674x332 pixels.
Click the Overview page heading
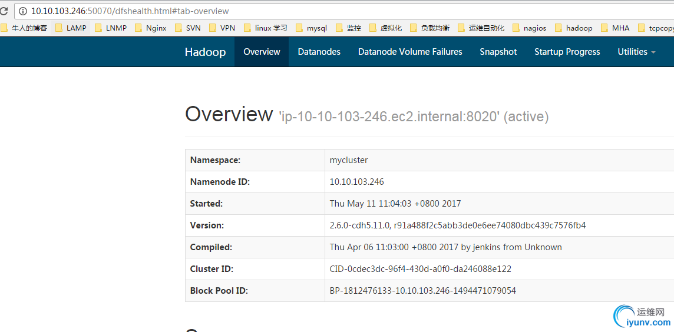click(229, 114)
